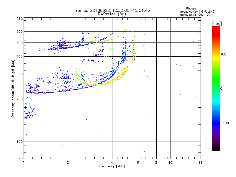The height and width of the screenshot is (177, 236).
Task: Click the 'mean, sd,X: 90.1, 22.1' statistic
Action: coord(196,15)
